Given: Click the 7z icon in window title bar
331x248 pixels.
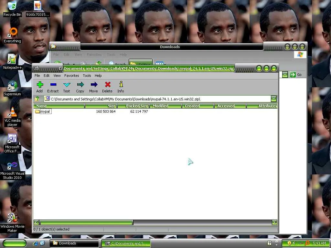Looking at the screenshot, I should 36,68.
